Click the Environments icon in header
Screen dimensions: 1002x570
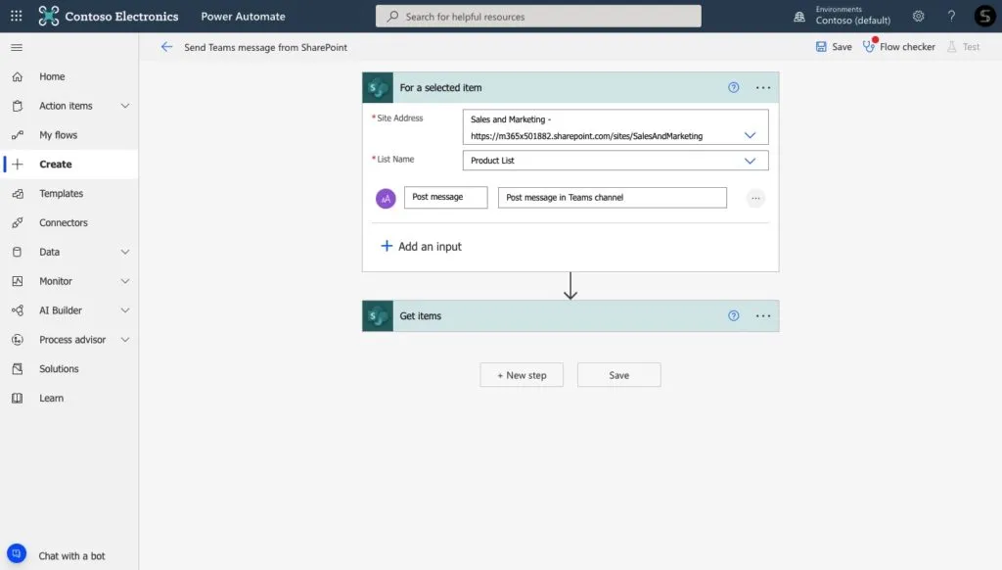click(799, 17)
